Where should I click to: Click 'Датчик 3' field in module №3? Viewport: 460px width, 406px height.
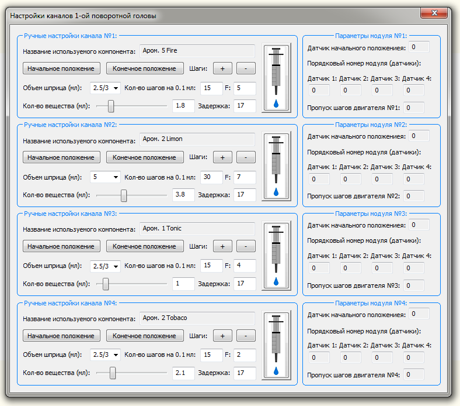click(382, 268)
